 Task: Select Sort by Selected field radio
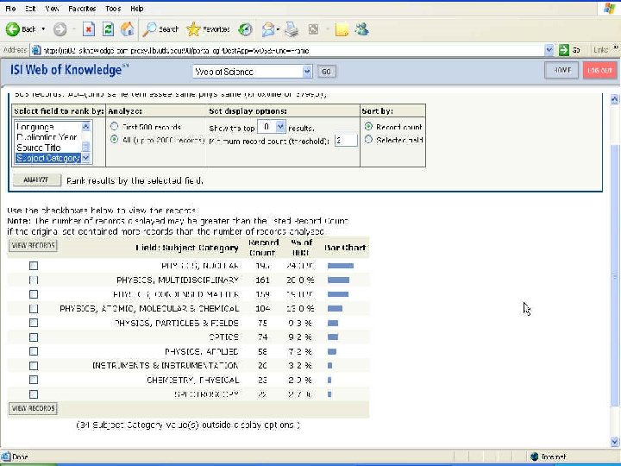369,140
